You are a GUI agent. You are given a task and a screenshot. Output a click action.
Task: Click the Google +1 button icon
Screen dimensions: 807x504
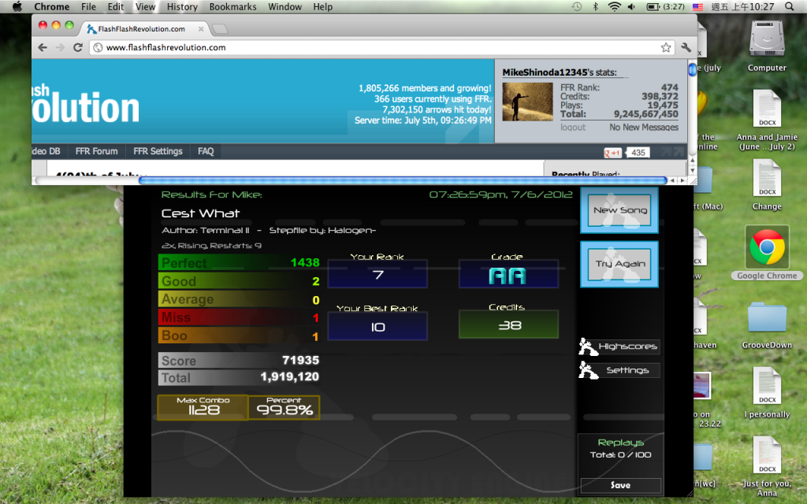coord(612,153)
